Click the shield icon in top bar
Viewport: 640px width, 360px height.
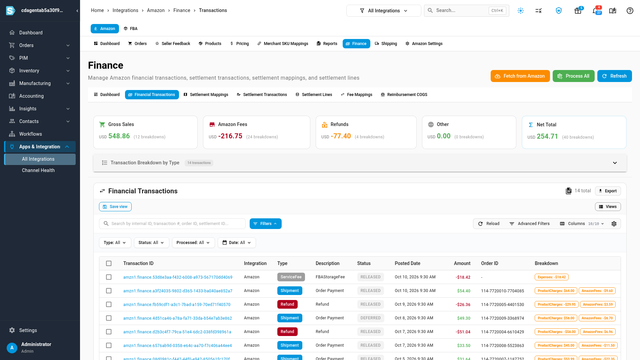point(559,11)
